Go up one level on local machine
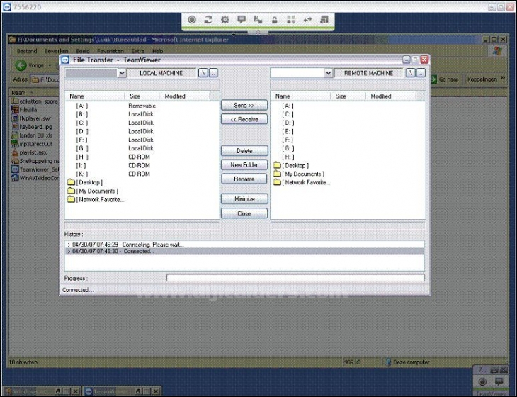 click(214, 73)
